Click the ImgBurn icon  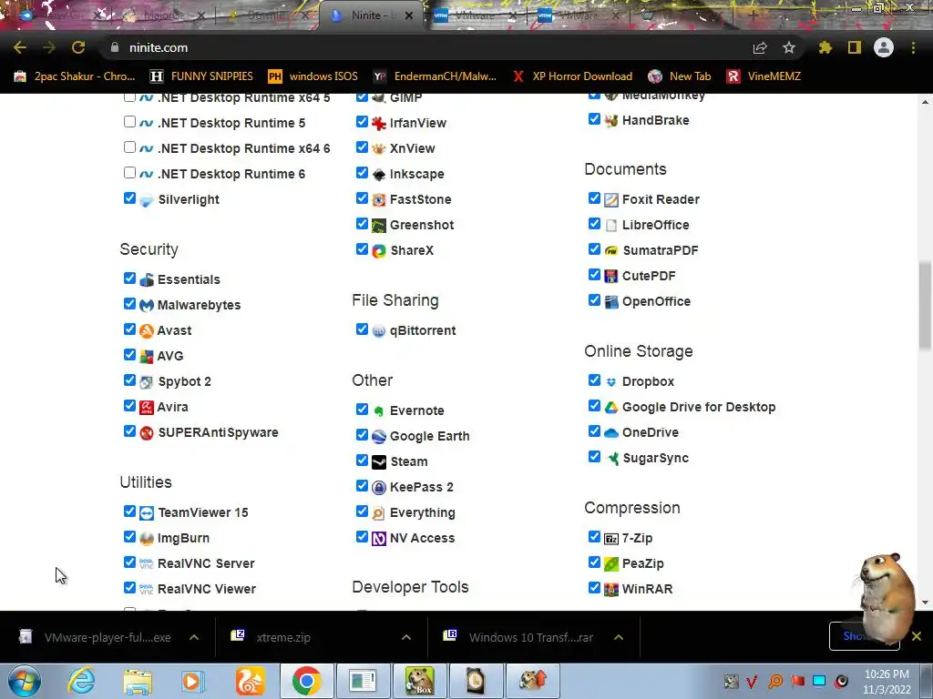pos(147,539)
